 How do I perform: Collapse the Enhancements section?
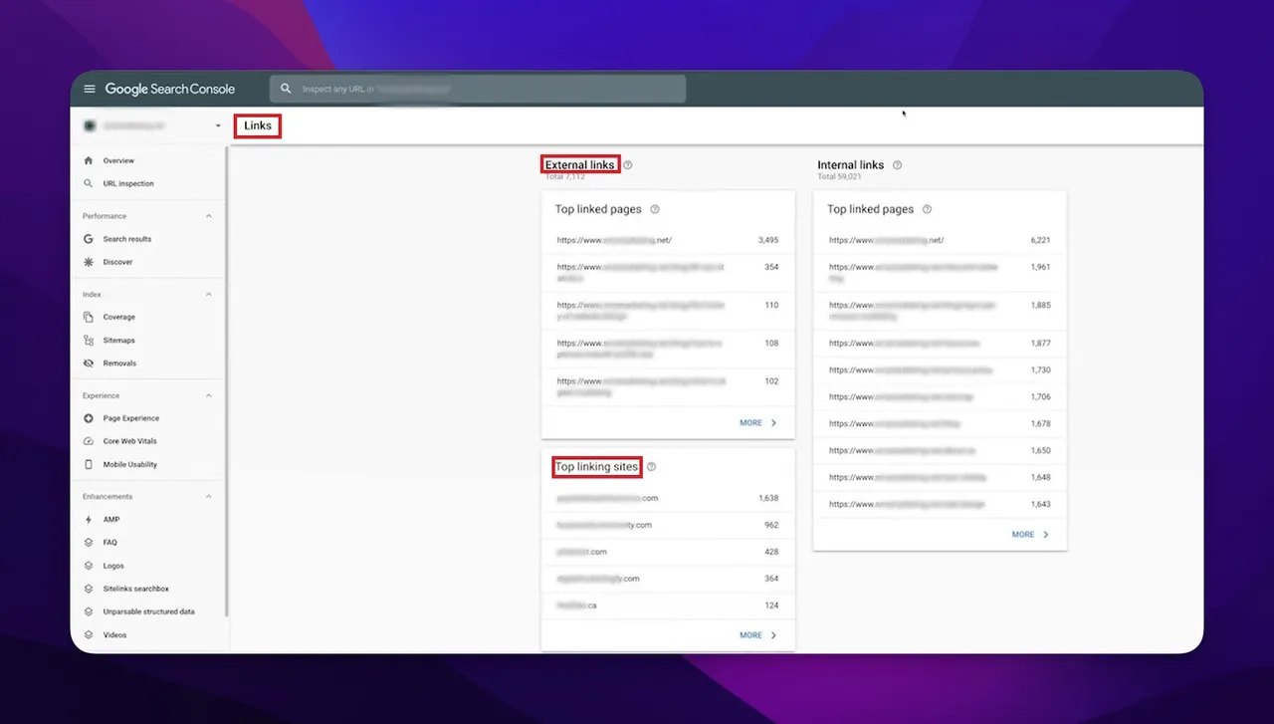coord(209,496)
